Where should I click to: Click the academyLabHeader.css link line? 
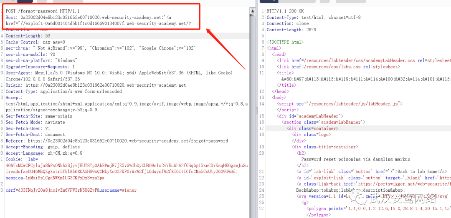click(364, 60)
